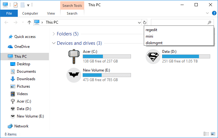Click 'Data (D:)' drive name in main pane
Screen dimensions: 218x138
tap(169, 52)
